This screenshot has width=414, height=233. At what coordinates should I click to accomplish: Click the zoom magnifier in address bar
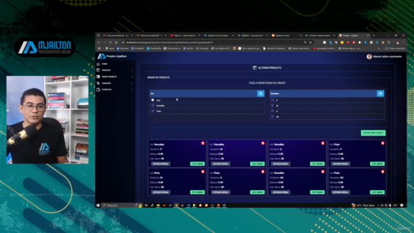tap(305, 42)
